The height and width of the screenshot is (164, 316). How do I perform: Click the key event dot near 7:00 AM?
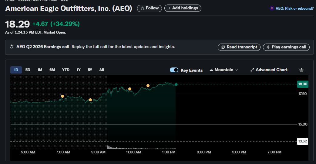pyautogui.click(x=62, y=96)
